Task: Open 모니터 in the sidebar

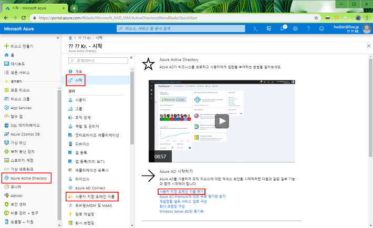Action: point(13,187)
